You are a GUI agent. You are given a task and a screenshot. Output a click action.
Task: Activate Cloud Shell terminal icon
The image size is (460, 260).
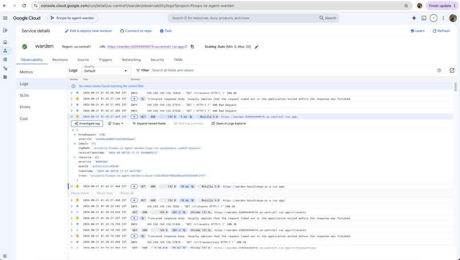click(x=423, y=18)
